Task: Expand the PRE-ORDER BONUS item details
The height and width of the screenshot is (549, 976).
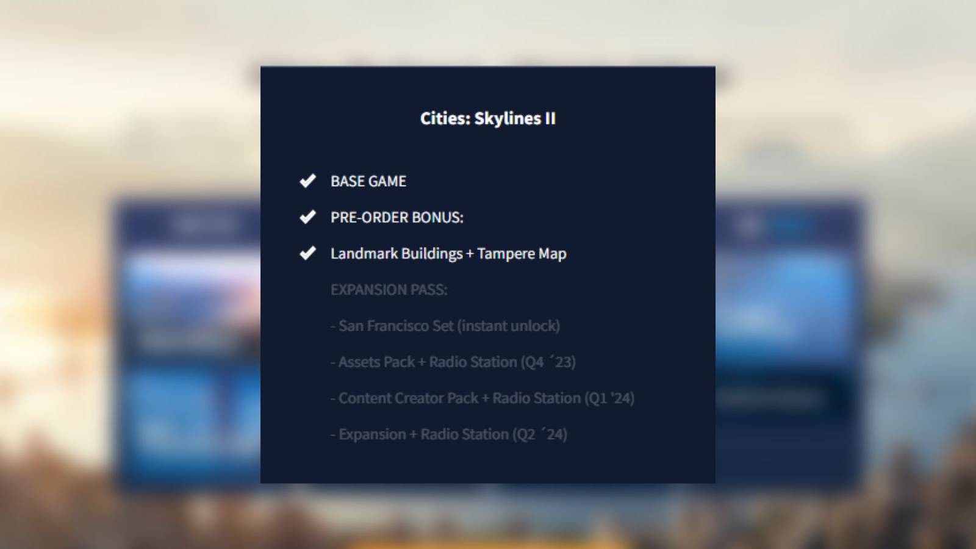Action: click(398, 217)
